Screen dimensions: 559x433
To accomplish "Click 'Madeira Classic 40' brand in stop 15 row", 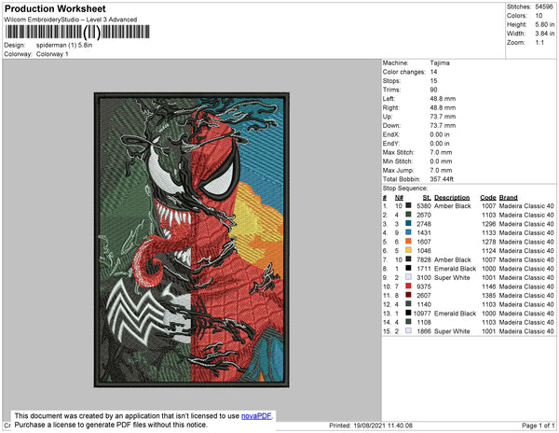I will [x=526, y=331].
